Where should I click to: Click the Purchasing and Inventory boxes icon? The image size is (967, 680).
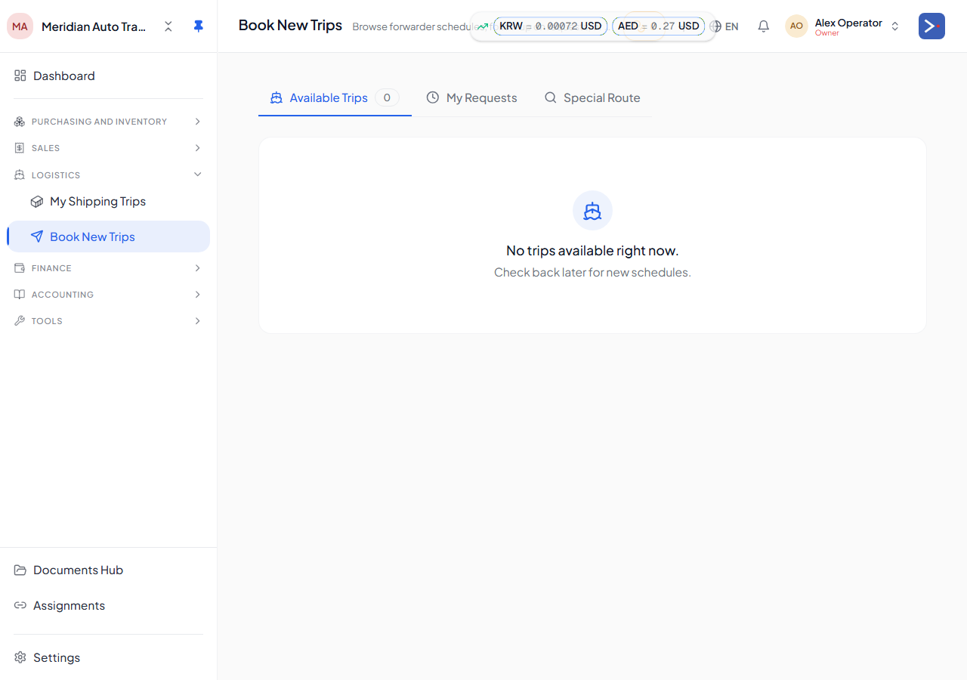pos(20,122)
